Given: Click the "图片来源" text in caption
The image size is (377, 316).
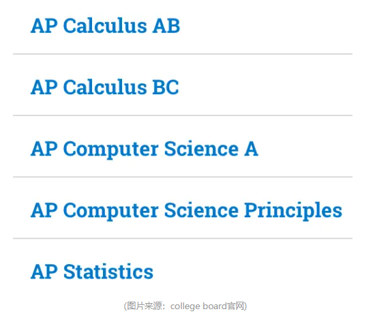Looking at the screenshot, I should click(x=145, y=306).
